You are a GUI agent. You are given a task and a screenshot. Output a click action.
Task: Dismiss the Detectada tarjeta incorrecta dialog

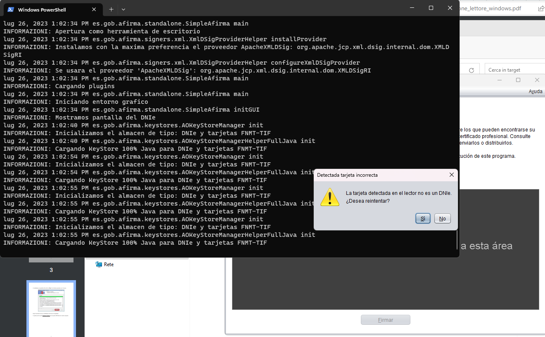pyautogui.click(x=452, y=175)
